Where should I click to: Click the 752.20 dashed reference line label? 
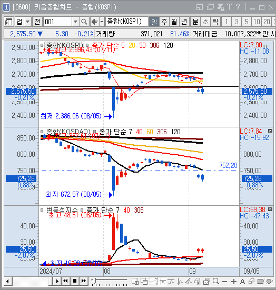coord(228,165)
